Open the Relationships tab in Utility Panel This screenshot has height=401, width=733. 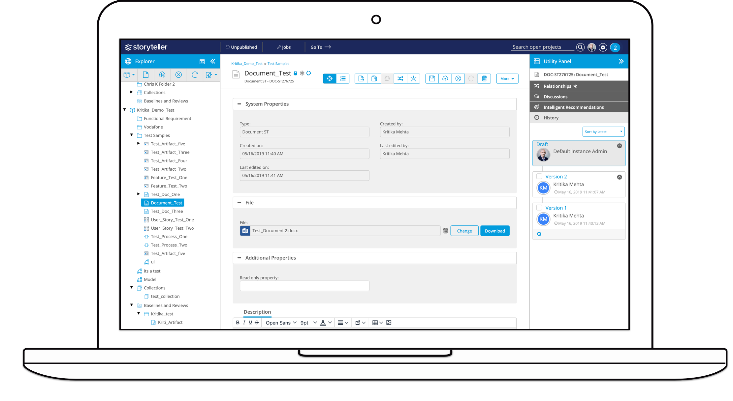tap(579, 86)
